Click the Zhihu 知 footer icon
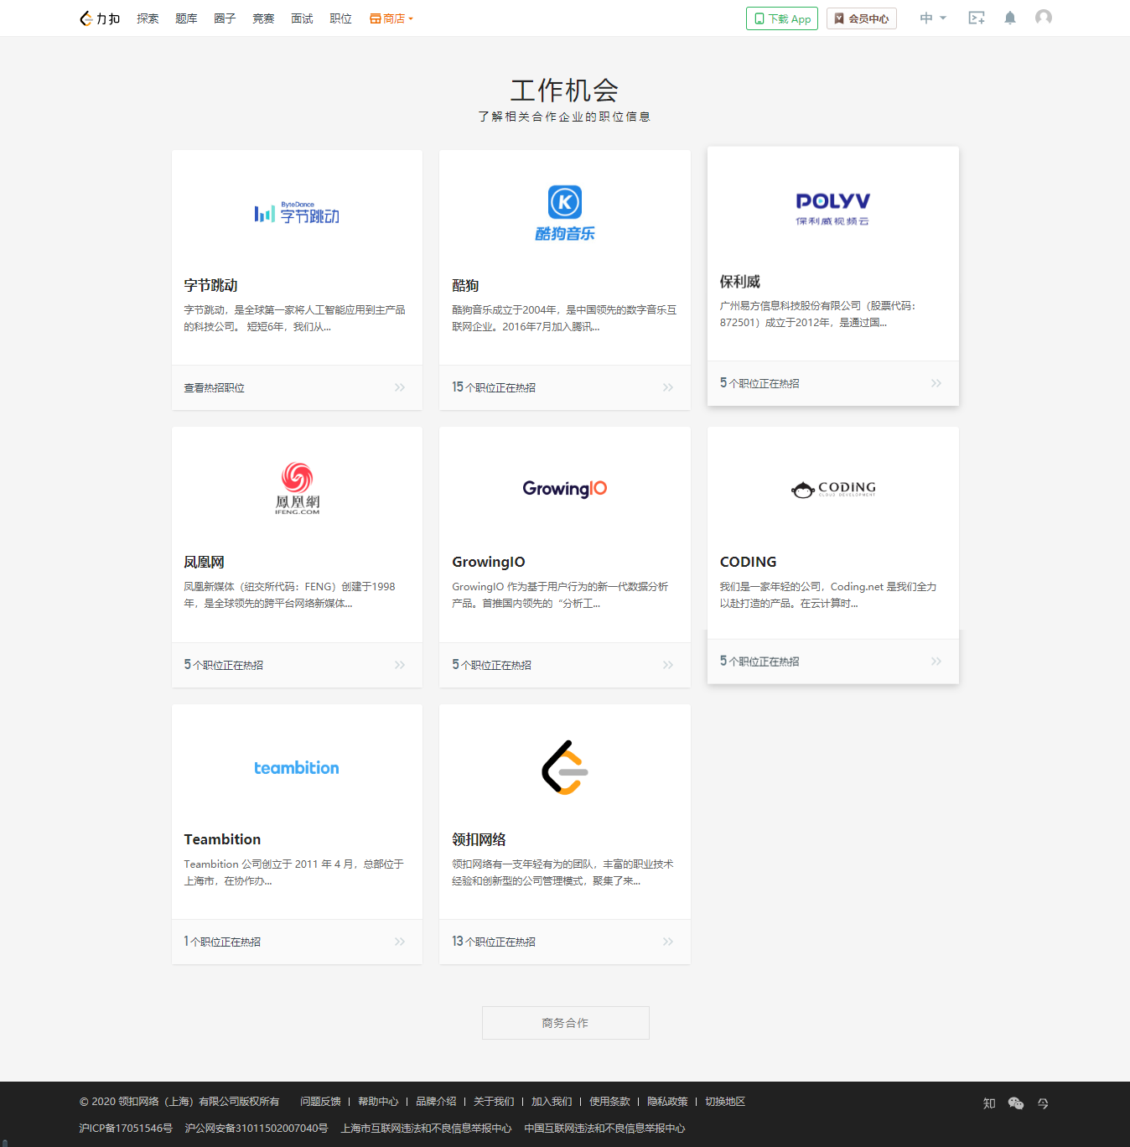Image resolution: width=1130 pixels, height=1147 pixels. coord(989,1103)
